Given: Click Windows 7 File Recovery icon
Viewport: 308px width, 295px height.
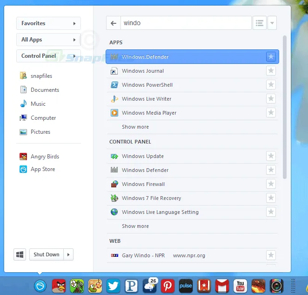Looking at the screenshot, I should [114, 198].
